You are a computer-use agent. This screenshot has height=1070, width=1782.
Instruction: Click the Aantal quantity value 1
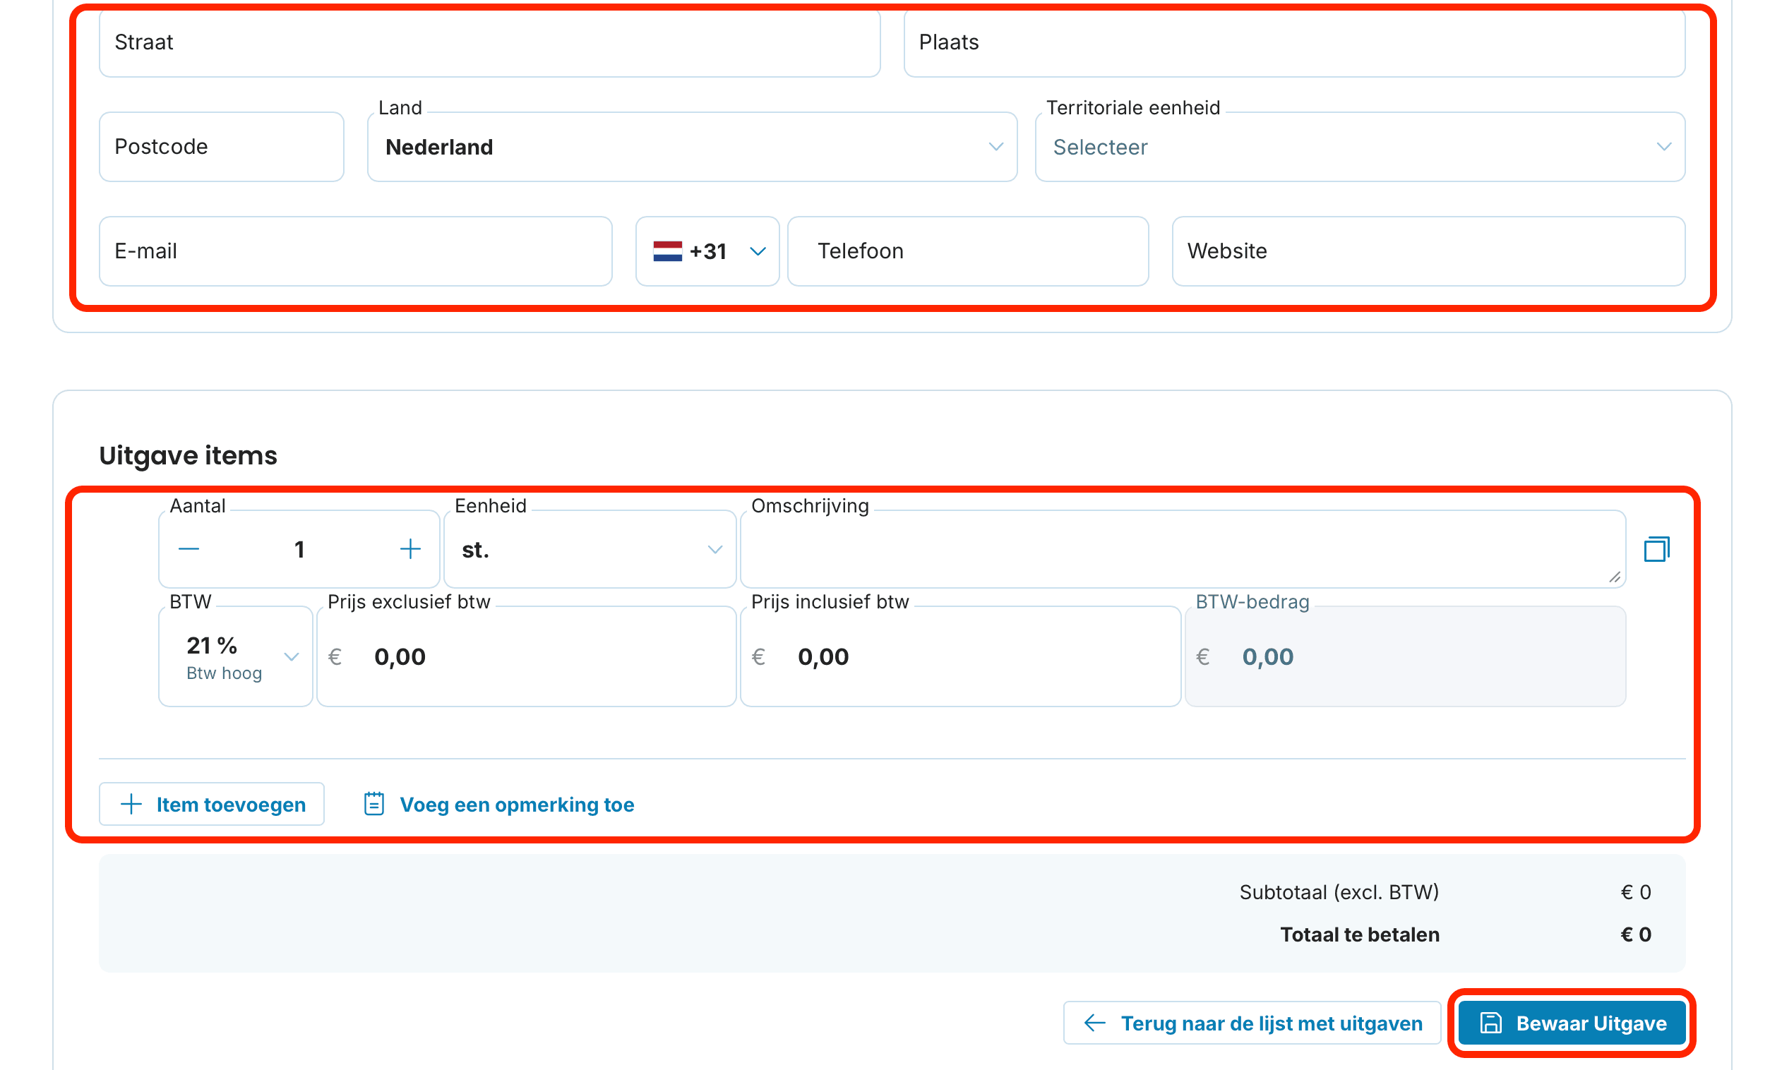pos(299,549)
